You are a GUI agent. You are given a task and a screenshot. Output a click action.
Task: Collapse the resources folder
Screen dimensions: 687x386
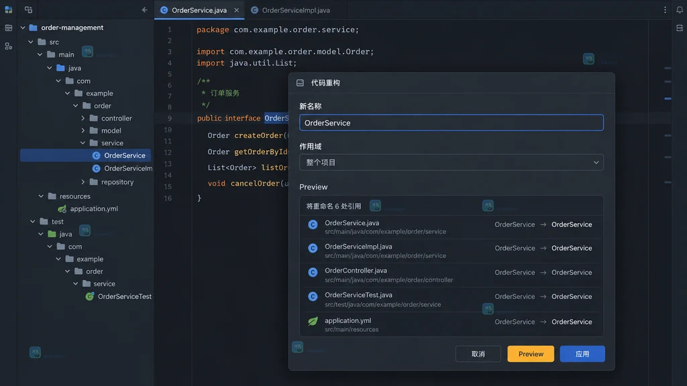41,196
